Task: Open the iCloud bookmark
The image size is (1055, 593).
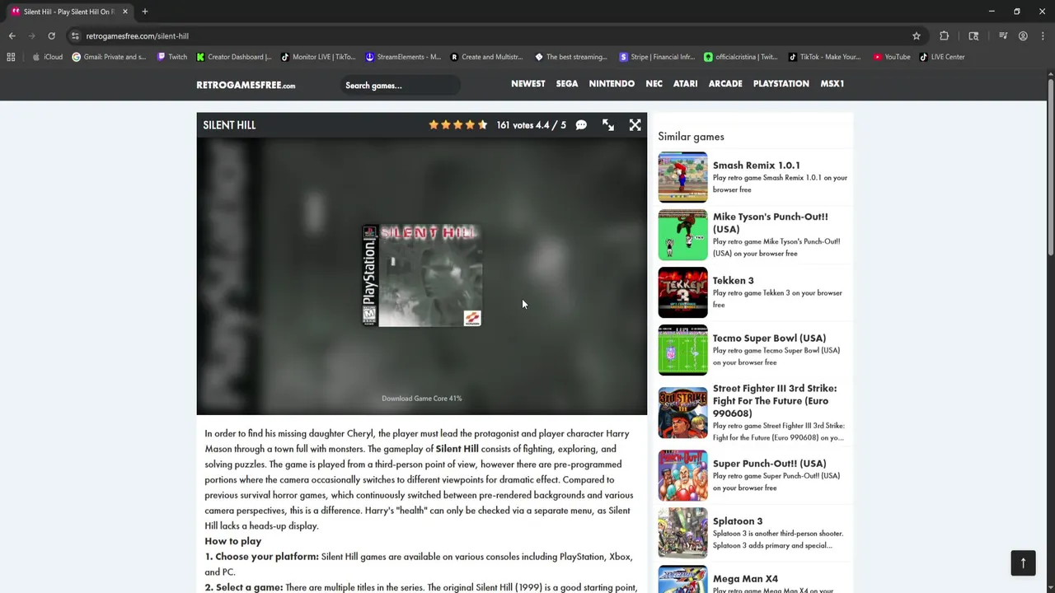Action: tap(47, 57)
